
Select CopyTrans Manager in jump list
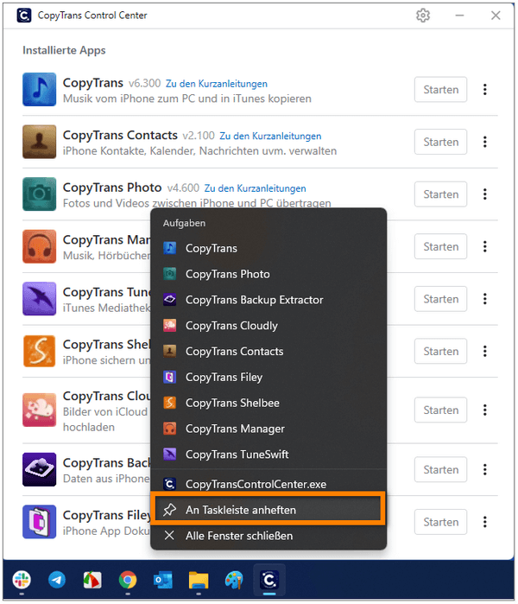[268, 429]
